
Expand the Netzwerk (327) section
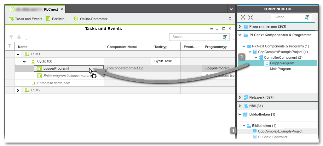(x=240, y=97)
